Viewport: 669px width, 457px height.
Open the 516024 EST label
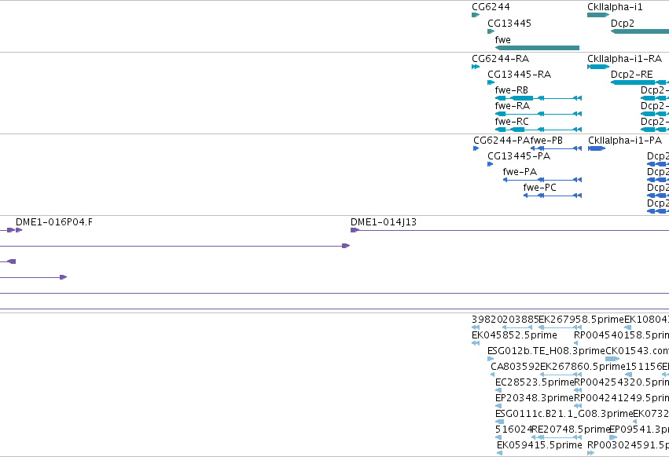point(513,430)
